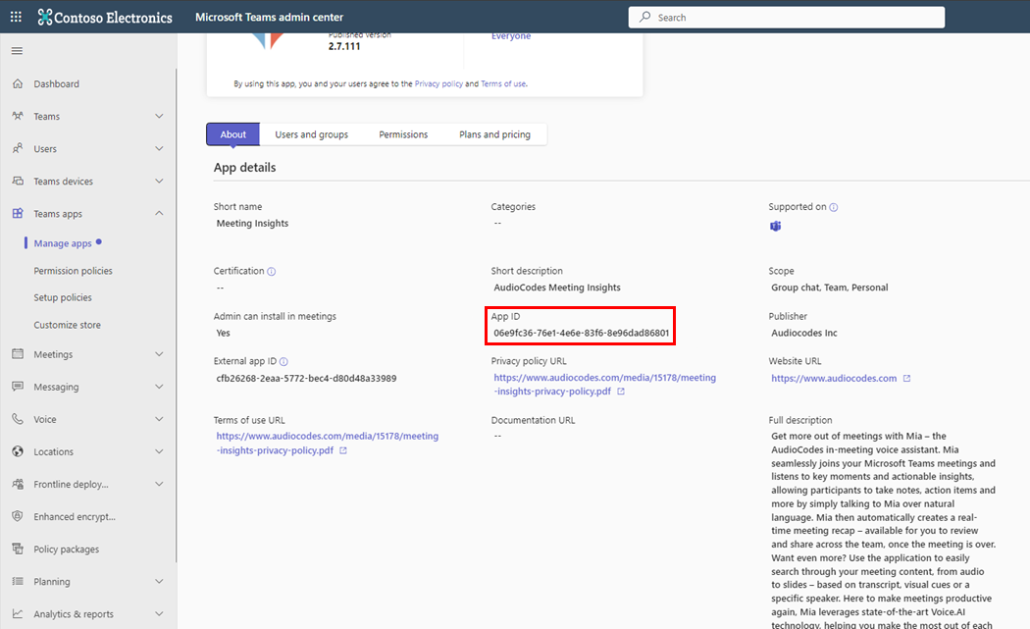
Task: Expand the Users navigation section
Action: tap(159, 149)
